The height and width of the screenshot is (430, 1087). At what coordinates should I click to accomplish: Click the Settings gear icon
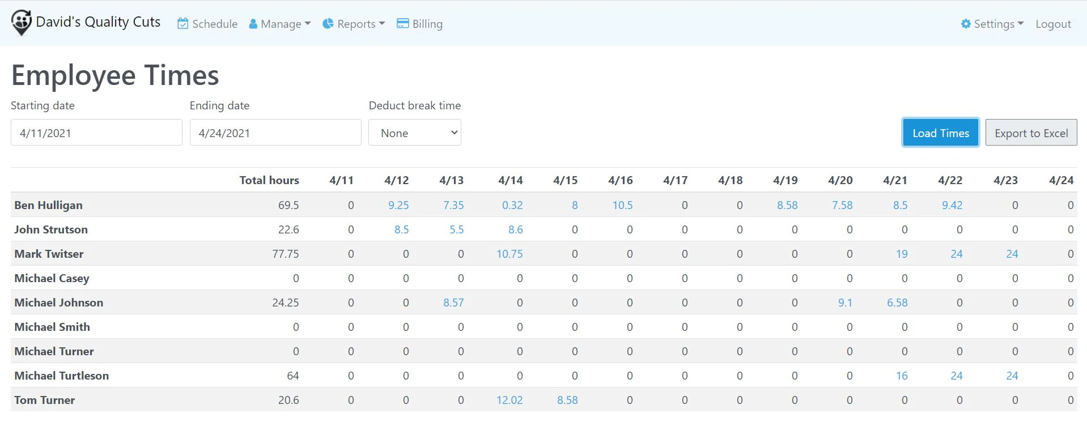tap(966, 24)
